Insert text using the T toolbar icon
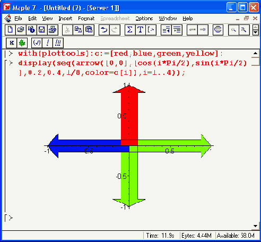Screen dimensions: 261x242 pyautogui.click(x=141, y=30)
